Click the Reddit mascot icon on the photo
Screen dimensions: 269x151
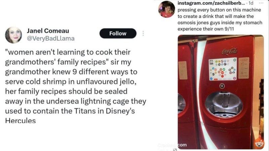tap(259, 143)
